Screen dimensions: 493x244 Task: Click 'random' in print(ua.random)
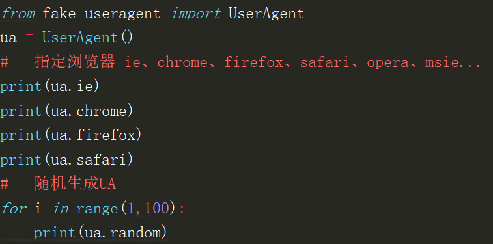click(135, 233)
